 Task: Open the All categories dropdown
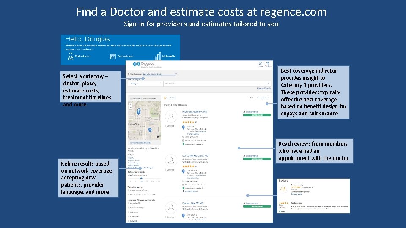(x=145, y=84)
